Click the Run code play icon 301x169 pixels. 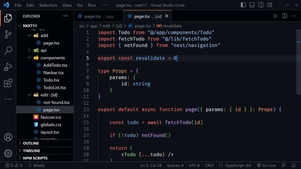pyautogui.click(x=276, y=16)
